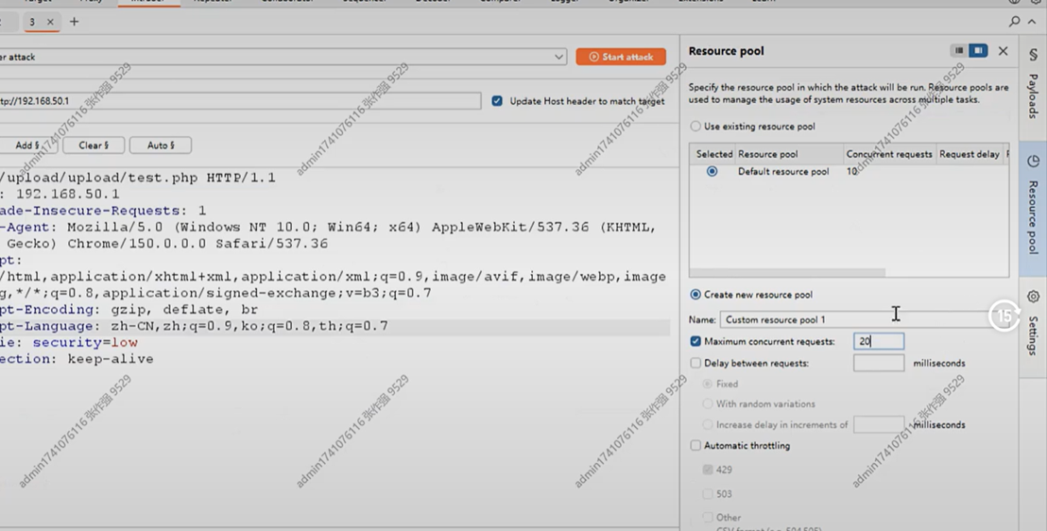
Task: Collapse the tab bar with the up chevron
Action: [x=1032, y=22]
